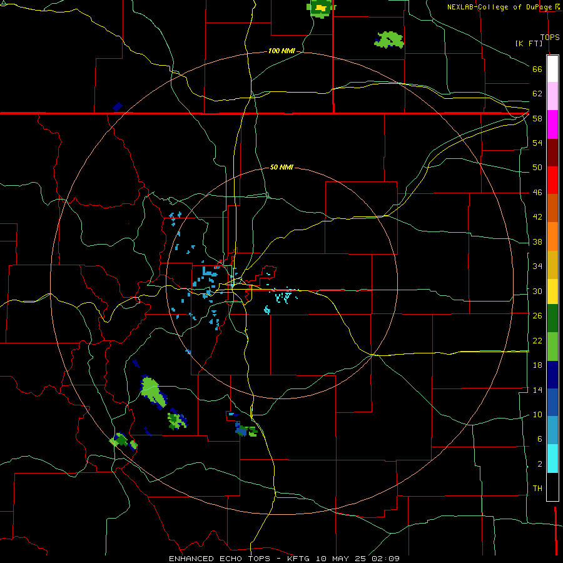Image resolution: width=563 pixels, height=563 pixels.
Task: Click the navy blue legend swatch
Action: (552, 375)
